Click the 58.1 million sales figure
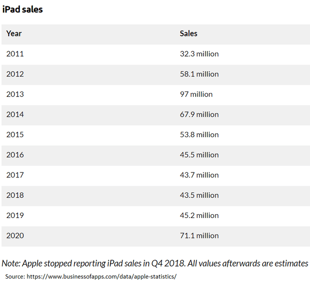This screenshot has width=310, height=282. click(x=199, y=74)
